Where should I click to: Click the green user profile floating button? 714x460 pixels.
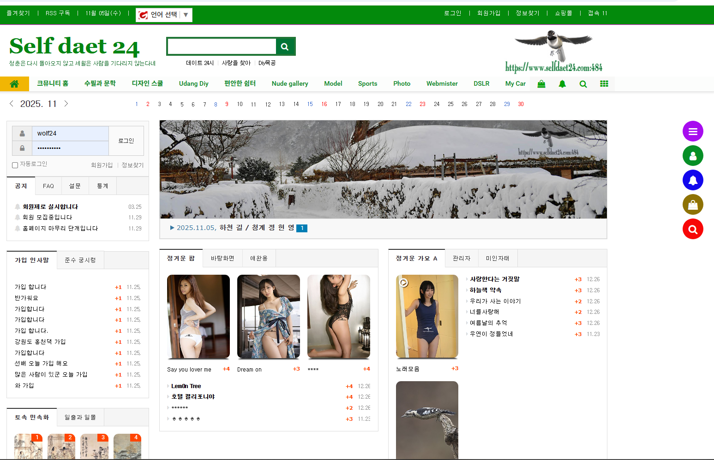692,156
